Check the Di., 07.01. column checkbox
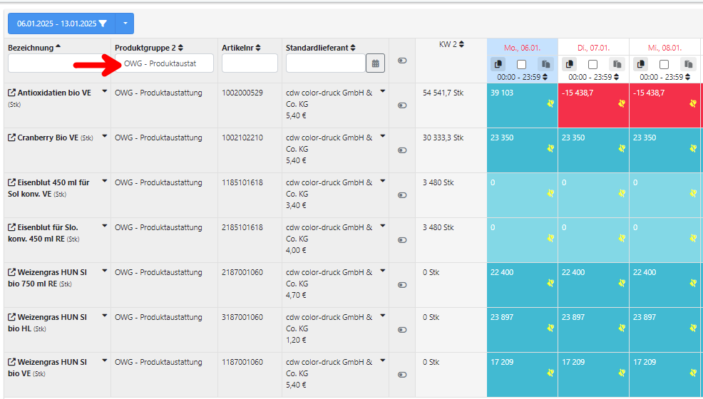The height and width of the screenshot is (399, 703). click(x=592, y=64)
